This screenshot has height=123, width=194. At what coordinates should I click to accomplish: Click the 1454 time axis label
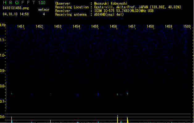point(76,26)
